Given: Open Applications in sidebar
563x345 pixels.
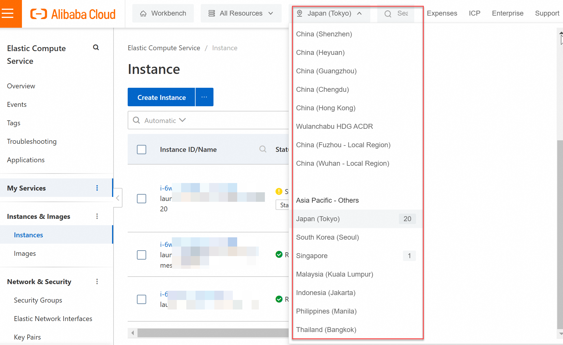Looking at the screenshot, I should click(x=26, y=160).
